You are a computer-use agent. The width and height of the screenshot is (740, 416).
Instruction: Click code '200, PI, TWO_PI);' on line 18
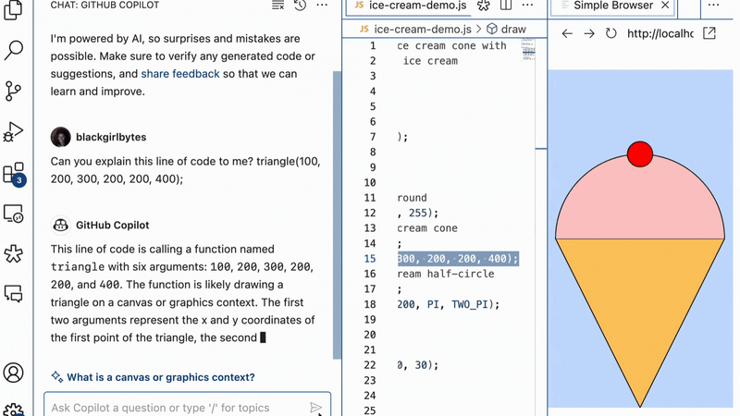(448, 305)
